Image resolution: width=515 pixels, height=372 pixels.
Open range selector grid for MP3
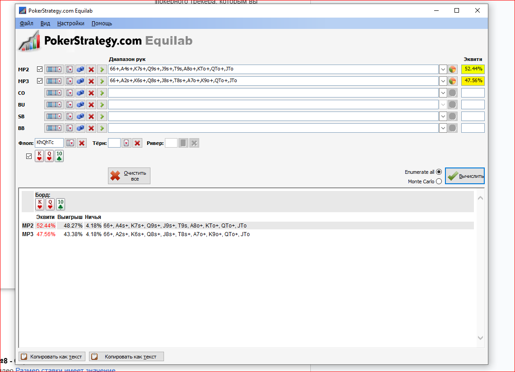[x=54, y=81]
